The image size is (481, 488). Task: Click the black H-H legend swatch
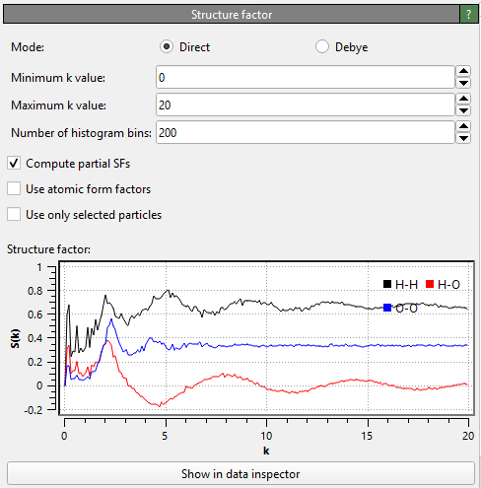[x=387, y=284]
